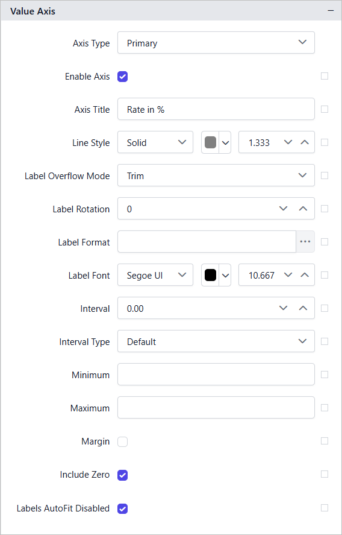Increase Label Font size value
Screen dimensions: 342x535
(x=305, y=274)
